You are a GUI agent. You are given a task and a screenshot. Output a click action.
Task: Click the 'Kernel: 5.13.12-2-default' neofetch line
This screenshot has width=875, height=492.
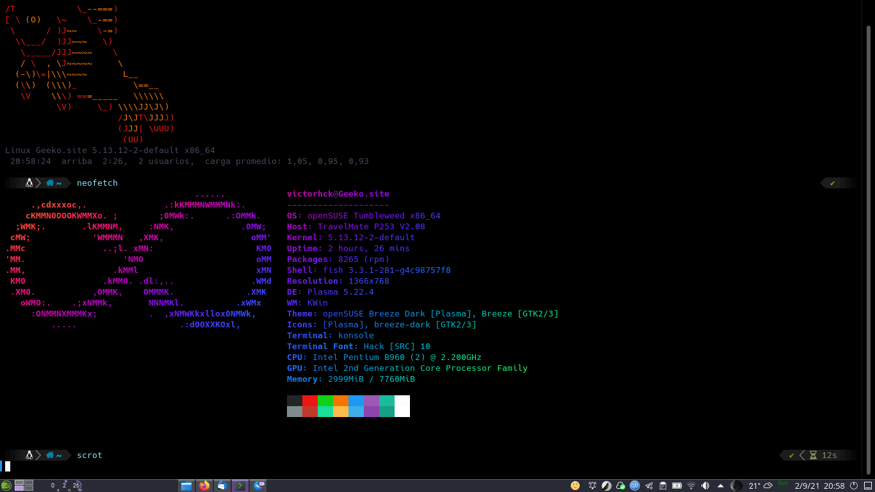(351, 238)
